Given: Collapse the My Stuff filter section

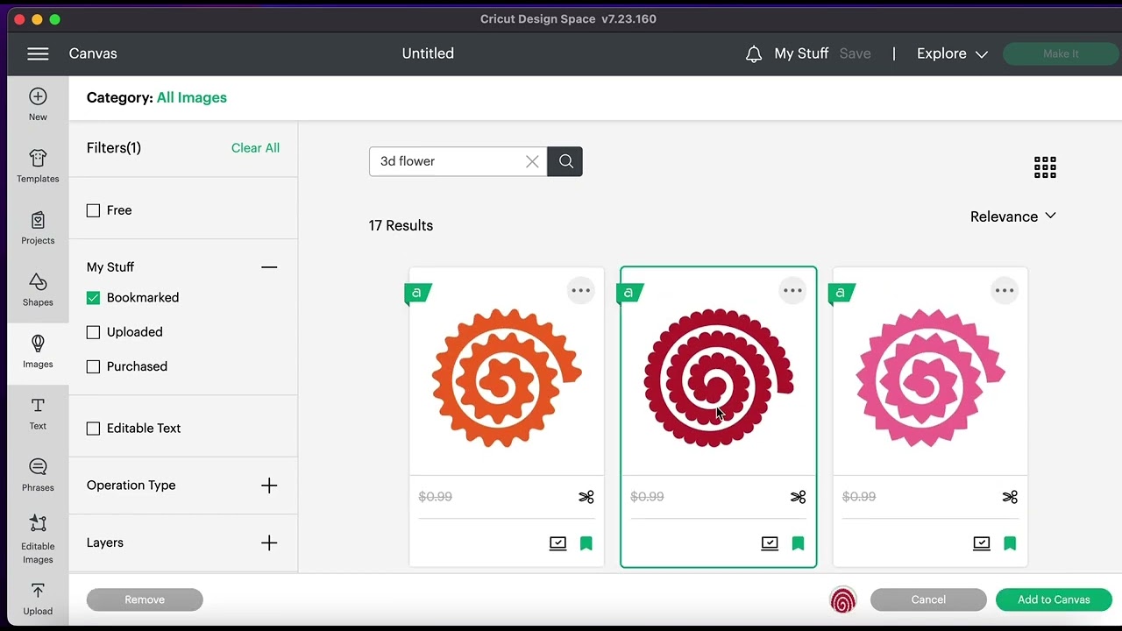Looking at the screenshot, I should [269, 267].
